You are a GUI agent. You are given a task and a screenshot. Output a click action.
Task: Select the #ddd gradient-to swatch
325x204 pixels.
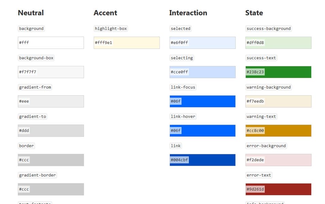pos(51,131)
